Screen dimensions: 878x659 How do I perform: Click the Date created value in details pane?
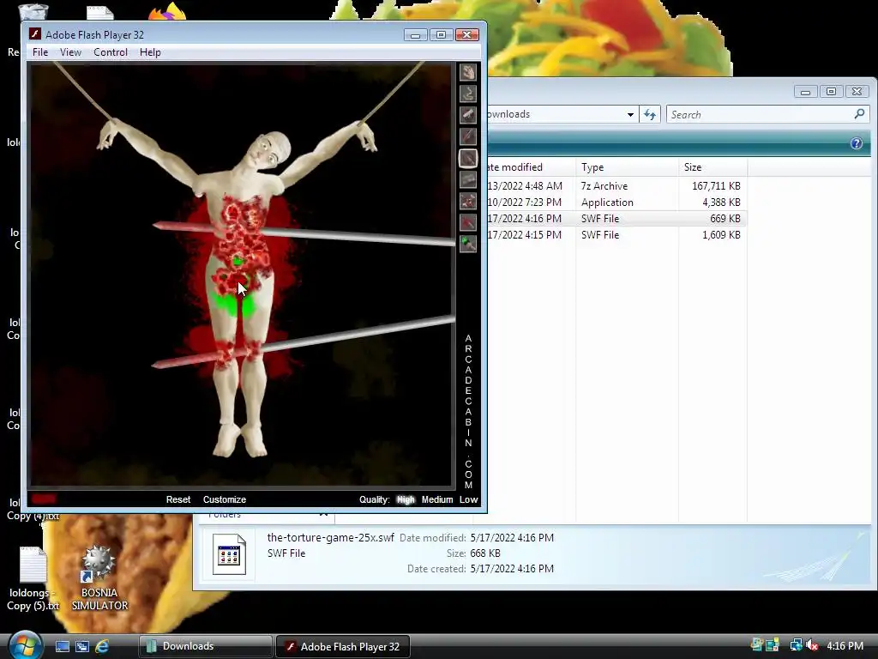(512, 569)
